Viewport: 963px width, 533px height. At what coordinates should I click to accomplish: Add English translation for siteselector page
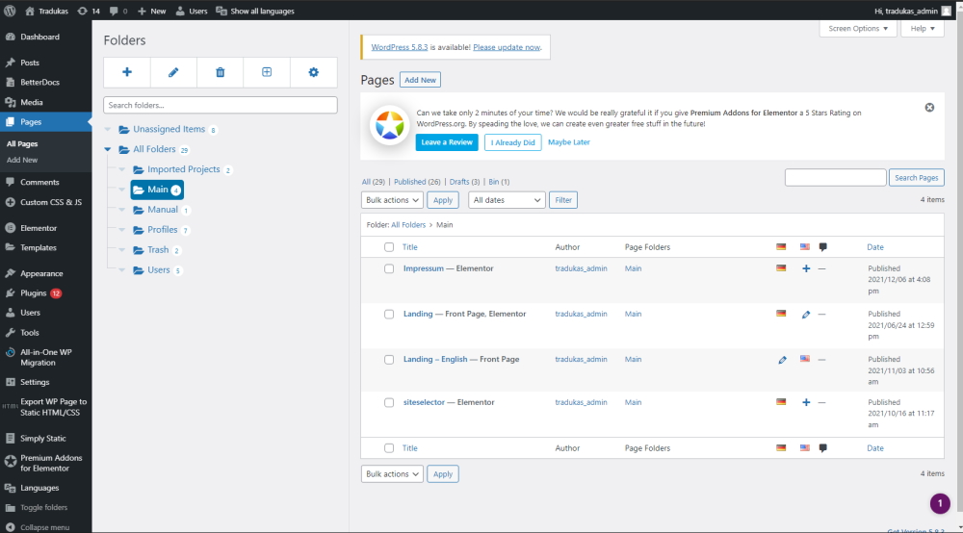(806, 402)
